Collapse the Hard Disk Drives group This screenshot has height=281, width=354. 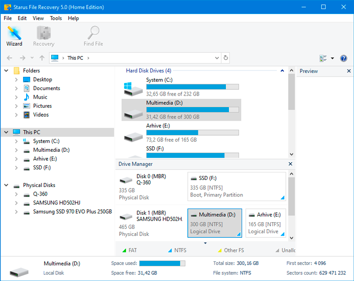pos(282,71)
